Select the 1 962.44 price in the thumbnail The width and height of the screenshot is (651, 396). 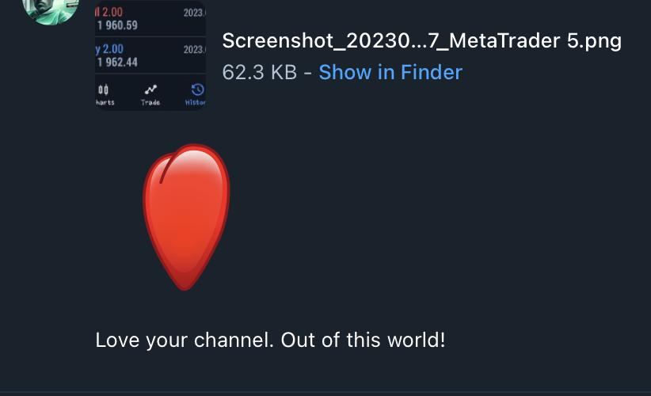pyautogui.click(x=117, y=63)
